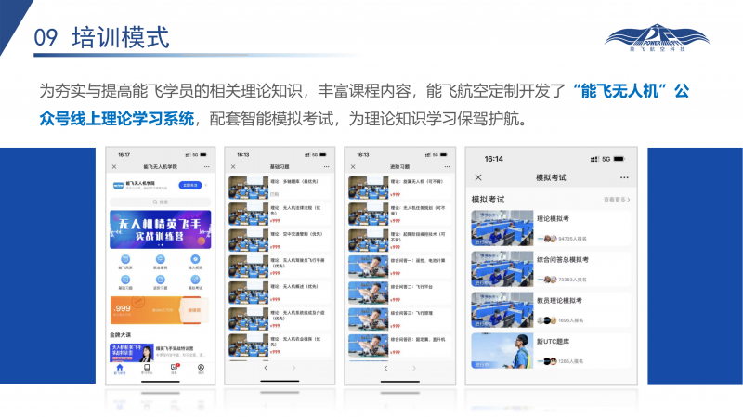
Task: Open the 精英飞手实战特训营 course card
Action: [x=160, y=352]
